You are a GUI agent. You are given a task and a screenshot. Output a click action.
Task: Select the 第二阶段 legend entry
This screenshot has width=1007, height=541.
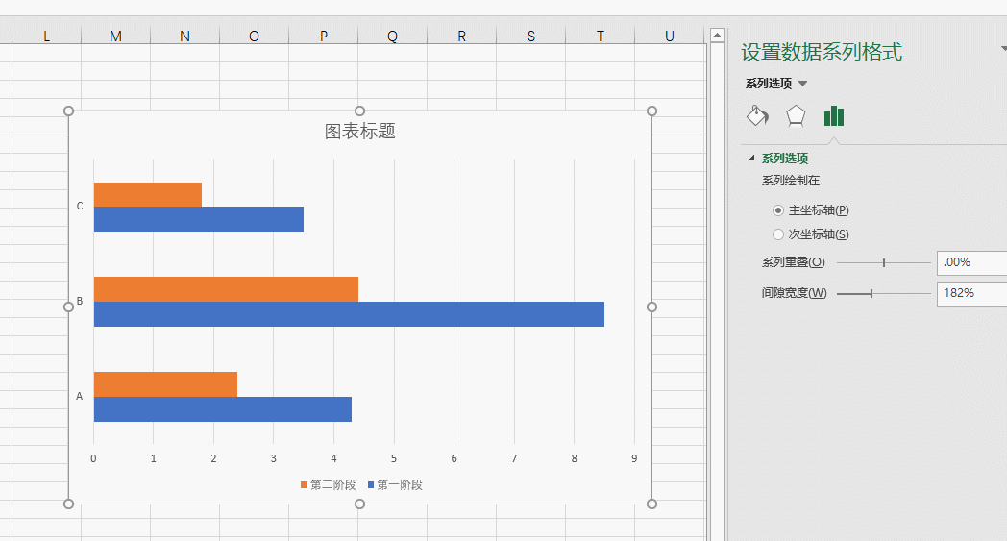pos(329,485)
